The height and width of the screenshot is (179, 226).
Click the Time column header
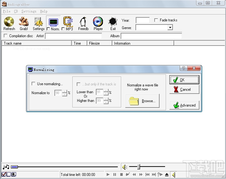(x=79, y=43)
